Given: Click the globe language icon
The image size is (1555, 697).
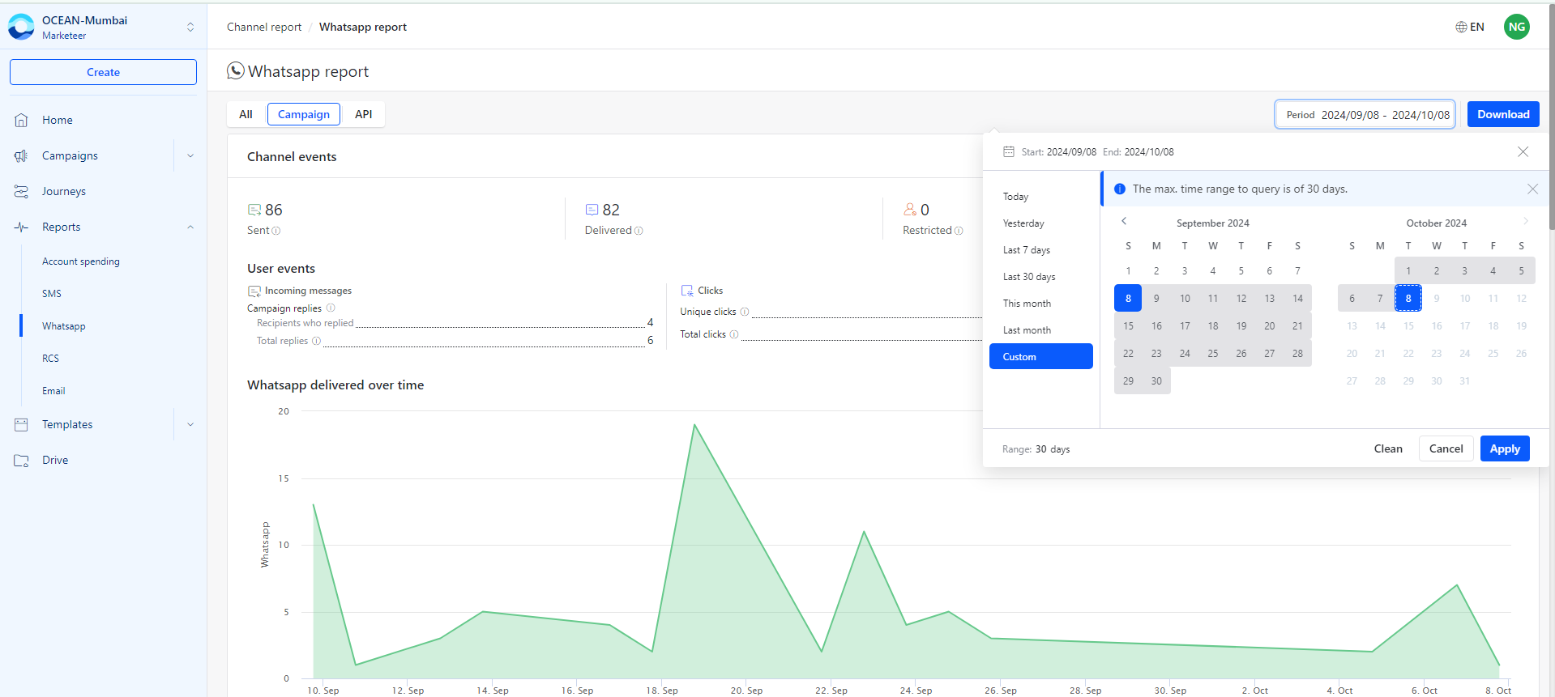Looking at the screenshot, I should point(1461,27).
